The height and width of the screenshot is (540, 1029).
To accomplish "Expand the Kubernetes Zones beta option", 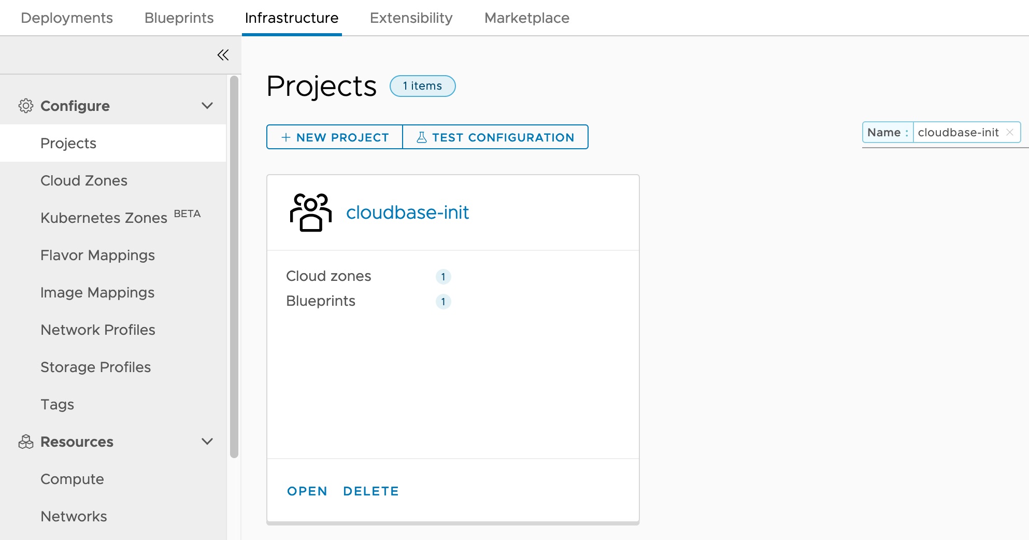I will click(x=104, y=218).
